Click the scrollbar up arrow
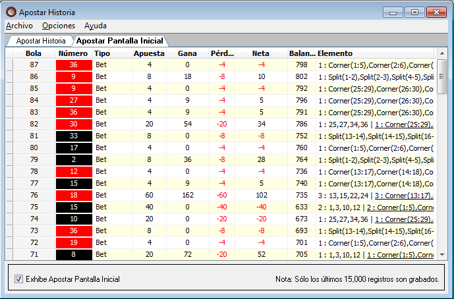The image size is (454, 299). (442, 53)
